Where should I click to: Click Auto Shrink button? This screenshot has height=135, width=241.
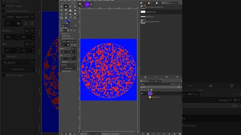point(68,68)
